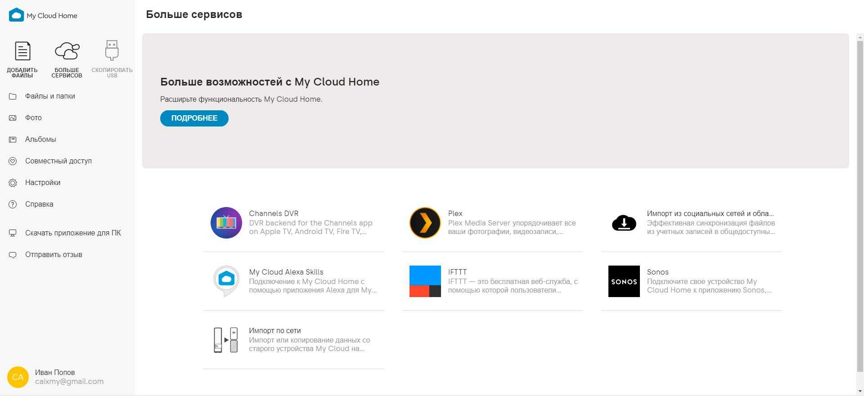
Task: Click the network import (Импорт по сети) icon
Action: (226, 340)
